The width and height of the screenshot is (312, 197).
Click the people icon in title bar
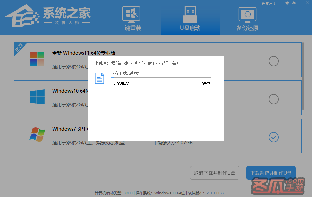tap(294, 3)
